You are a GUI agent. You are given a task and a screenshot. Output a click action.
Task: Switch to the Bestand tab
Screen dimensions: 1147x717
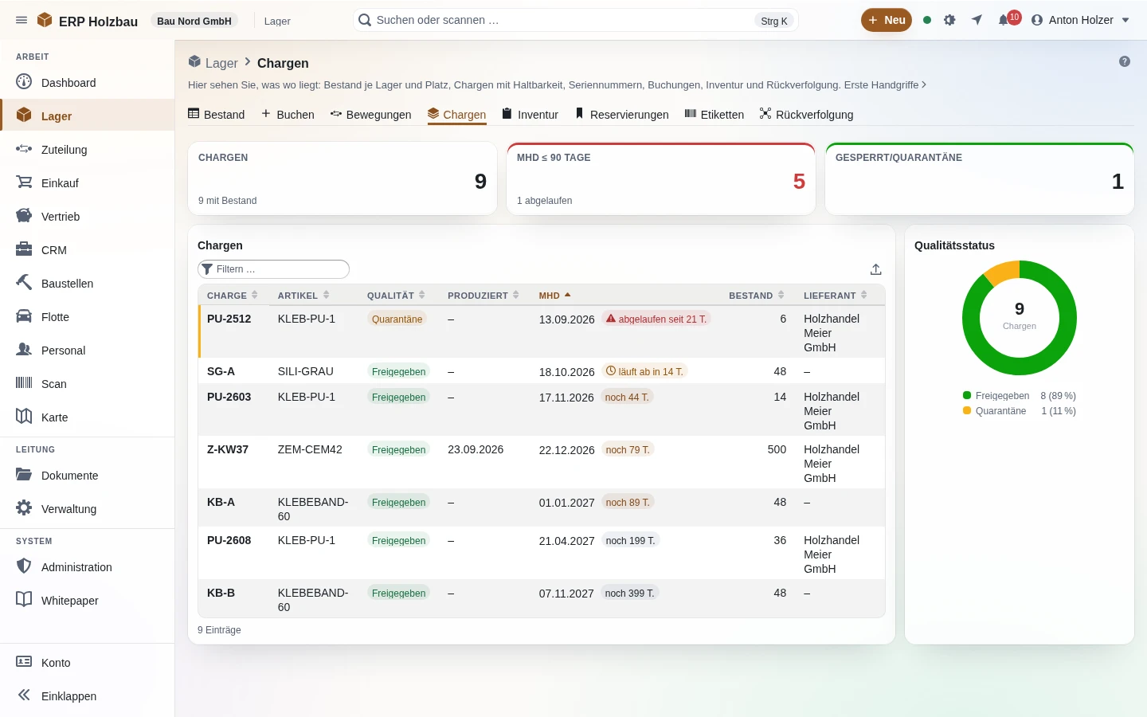(217, 114)
